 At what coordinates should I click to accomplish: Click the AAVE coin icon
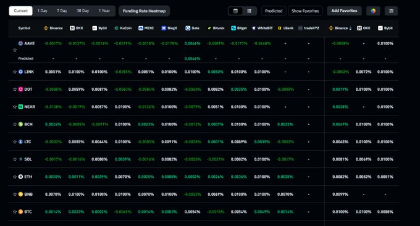(20, 43)
